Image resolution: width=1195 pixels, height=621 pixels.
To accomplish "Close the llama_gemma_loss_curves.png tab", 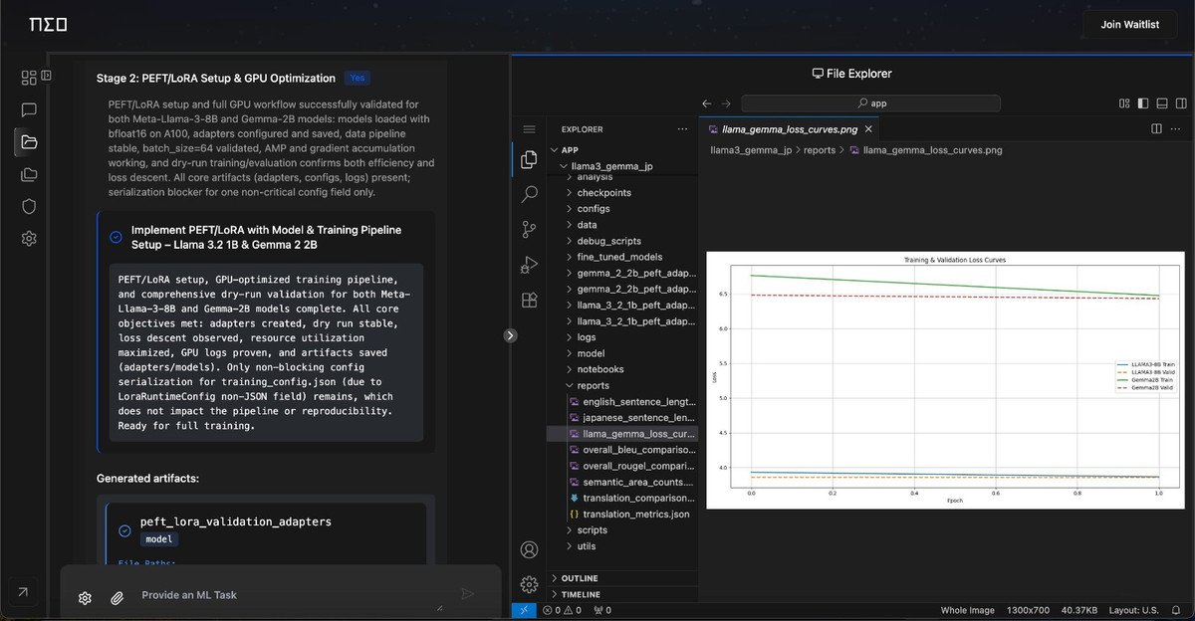I will (868, 129).
